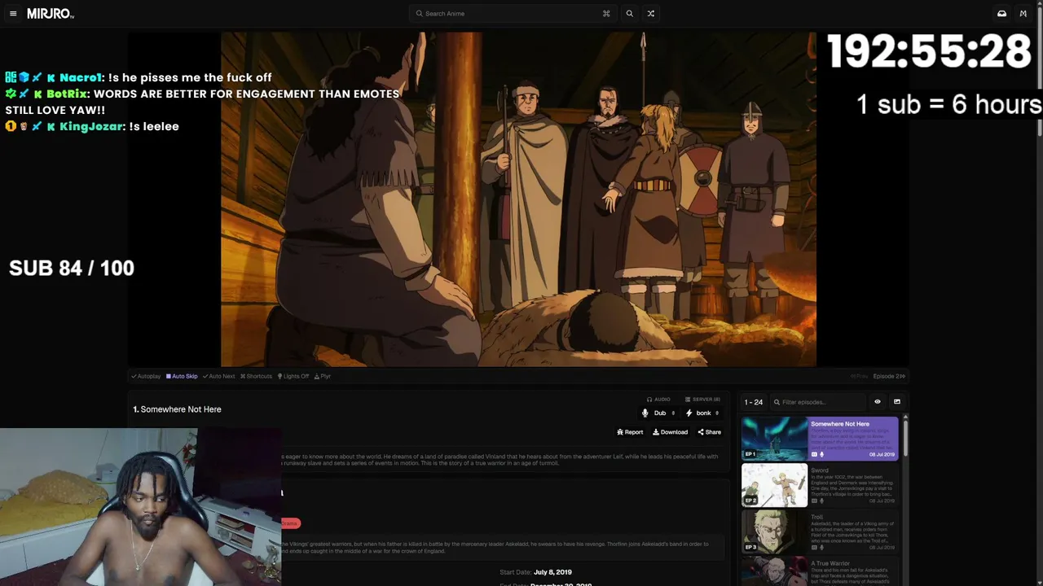Screen dimensions: 1043x586
Task: Select the 'A True Warrior' episode title
Action: (830, 563)
